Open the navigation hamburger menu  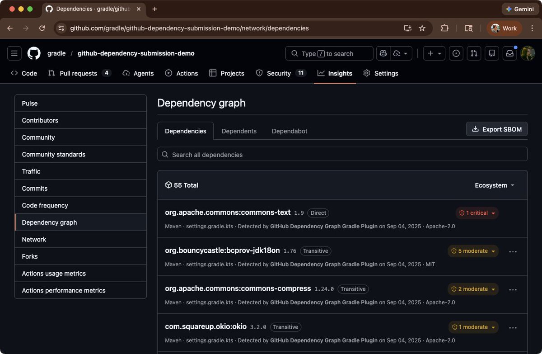coord(14,53)
